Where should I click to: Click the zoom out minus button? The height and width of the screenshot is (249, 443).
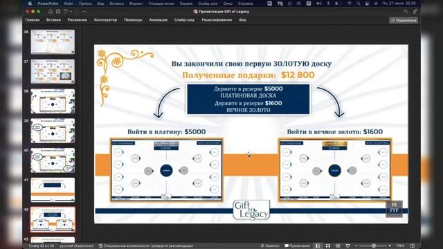(356, 246)
